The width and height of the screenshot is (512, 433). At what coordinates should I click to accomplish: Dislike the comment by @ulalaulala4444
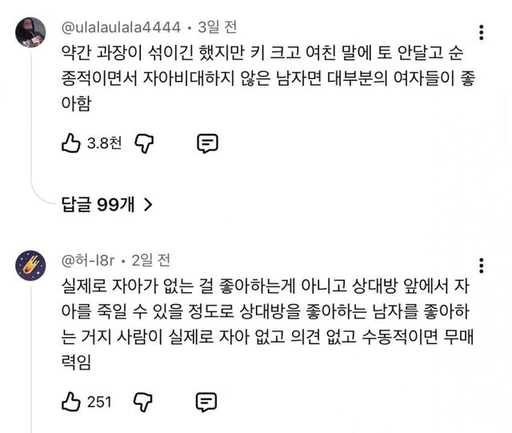tap(143, 143)
